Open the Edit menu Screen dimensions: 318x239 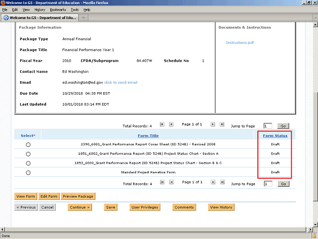(15, 10)
